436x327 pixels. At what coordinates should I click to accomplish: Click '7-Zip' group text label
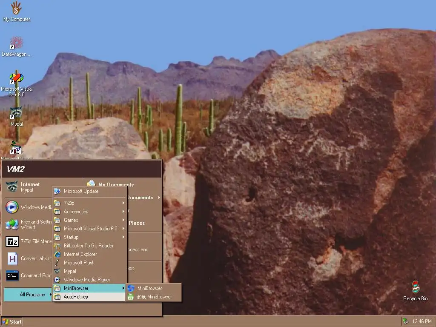tap(69, 203)
